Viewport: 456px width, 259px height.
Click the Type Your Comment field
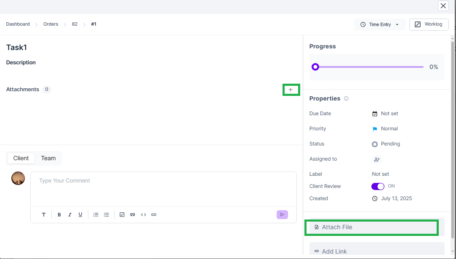163,189
